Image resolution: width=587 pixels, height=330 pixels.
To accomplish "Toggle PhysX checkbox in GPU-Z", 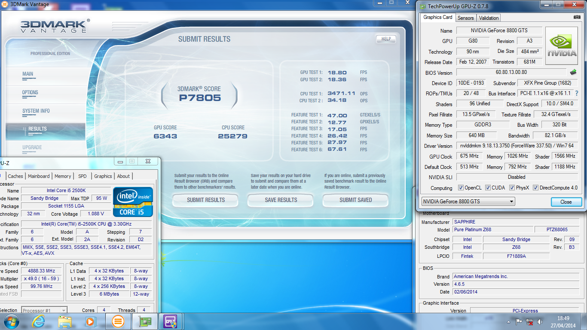I will coord(512,188).
